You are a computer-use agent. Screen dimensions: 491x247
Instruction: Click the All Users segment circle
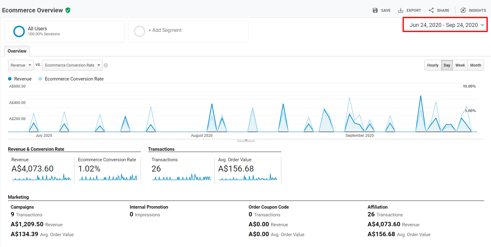pyautogui.click(x=19, y=31)
